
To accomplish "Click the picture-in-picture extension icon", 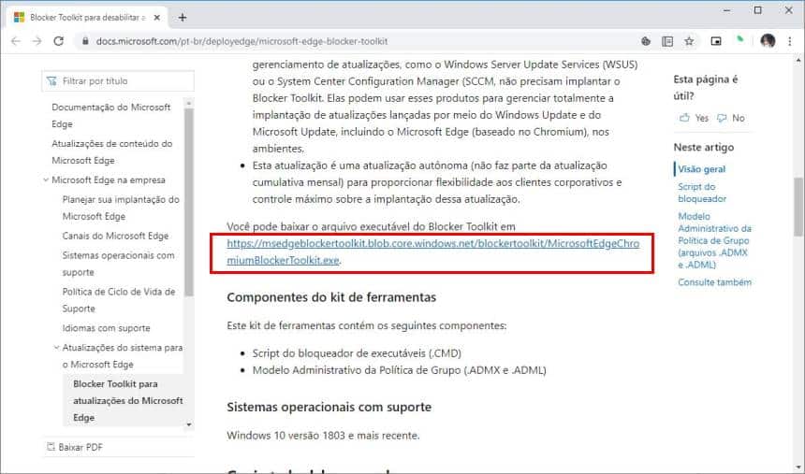I will coord(716,41).
